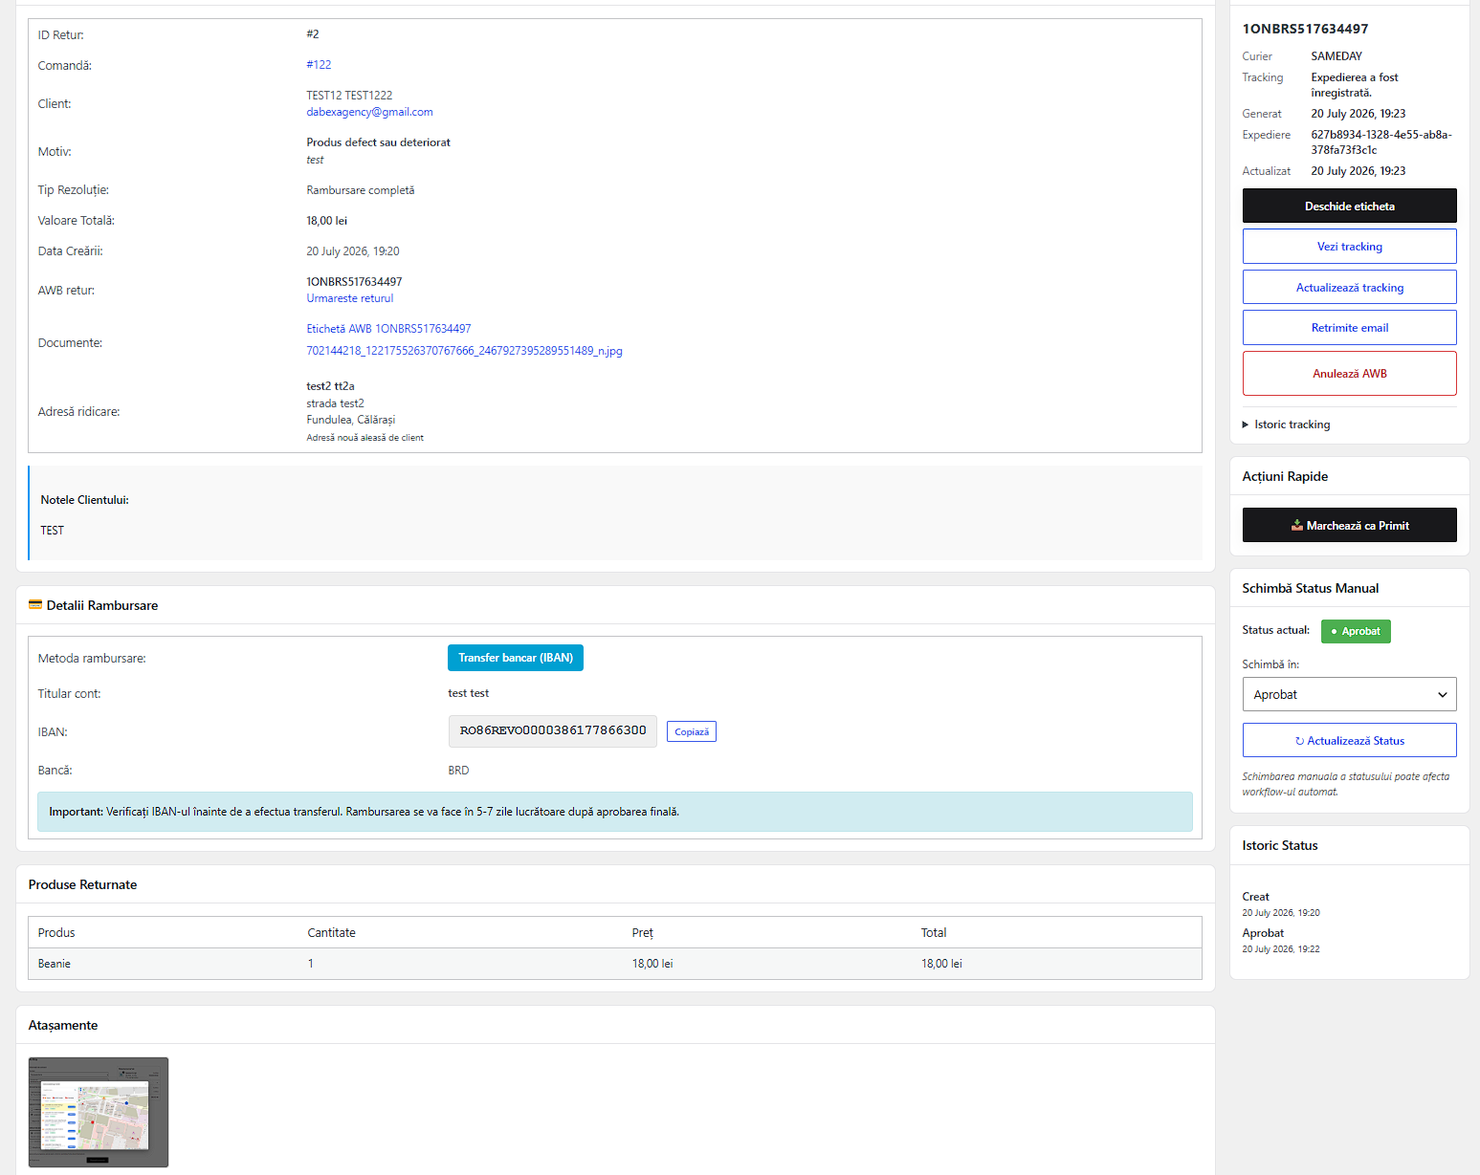Click the Total column header
This screenshot has width=1480, height=1175.
click(934, 933)
